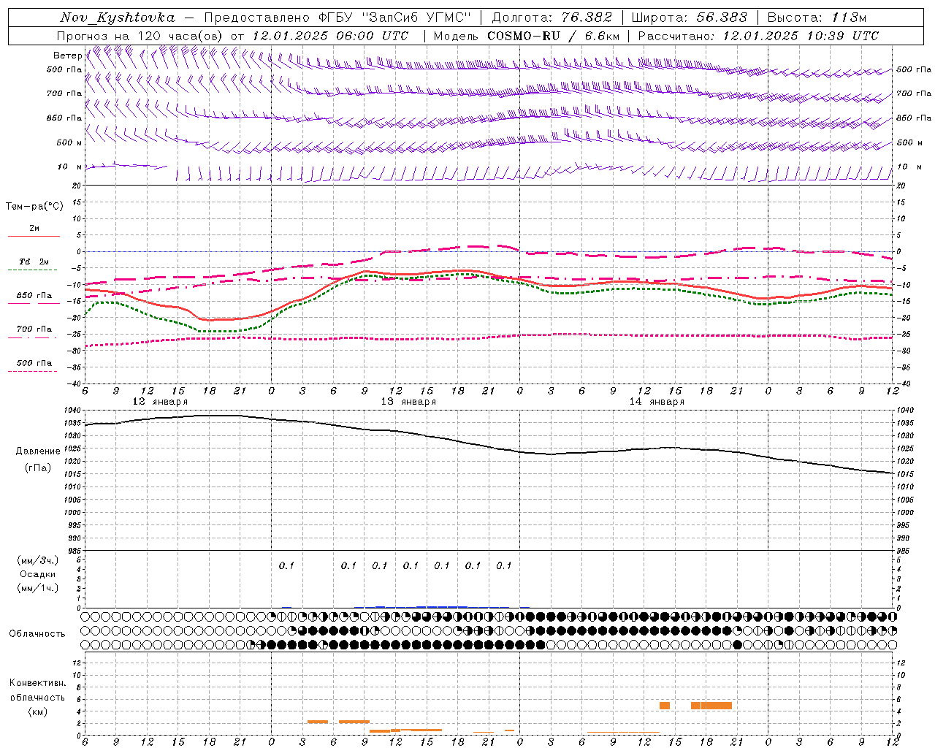
Task: Click the (мм/1ч.) hourly precipitation unit label
Action: pyautogui.click(x=38, y=588)
